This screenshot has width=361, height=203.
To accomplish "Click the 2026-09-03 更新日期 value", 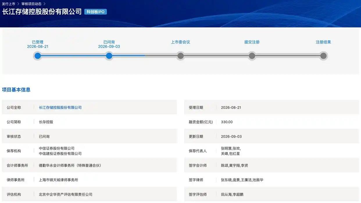I will click(231, 137).
